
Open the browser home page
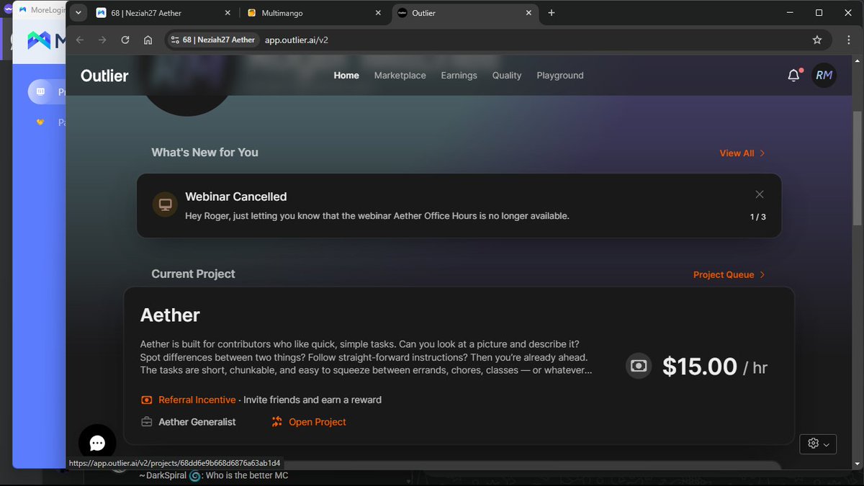tap(148, 40)
